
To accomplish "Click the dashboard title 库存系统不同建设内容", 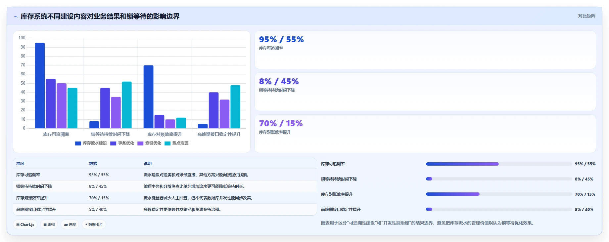I will point(100,17).
